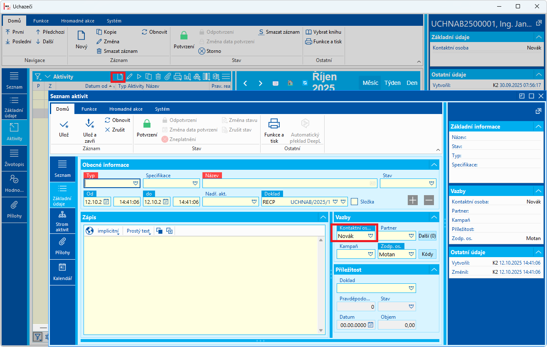Collapse the Obecné informace section
This screenshot has height=347, width=547.
point(434,165)
